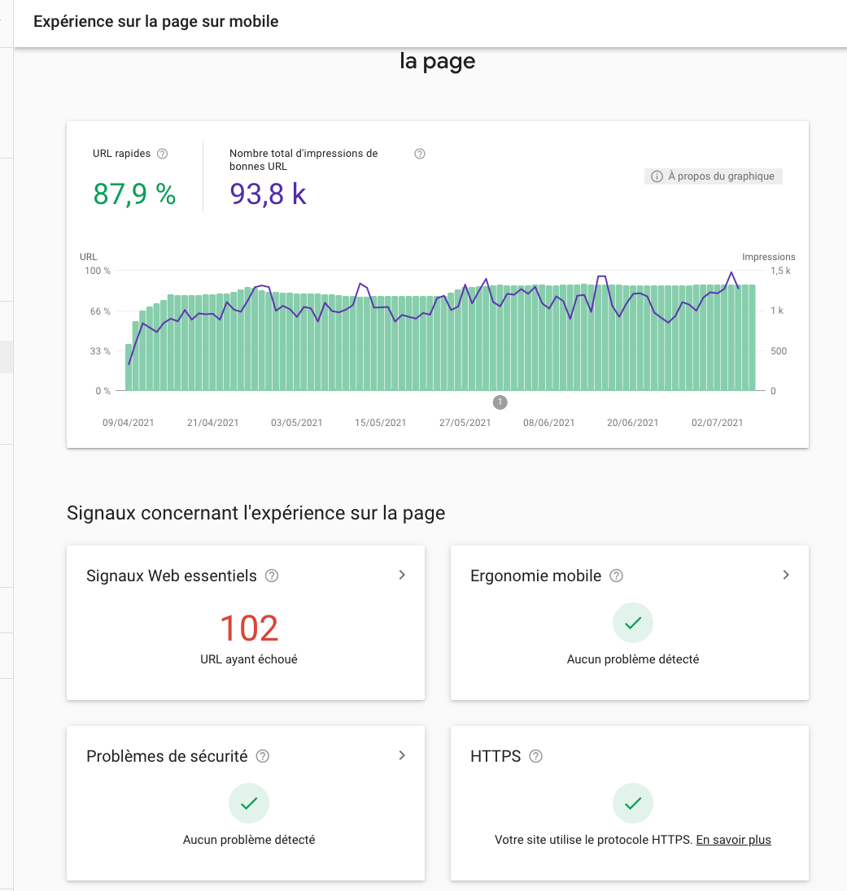The image size is (847, 891).
Task: Click green checkmark in Ergonomie mobile card
Action: [x=633, y=624]
